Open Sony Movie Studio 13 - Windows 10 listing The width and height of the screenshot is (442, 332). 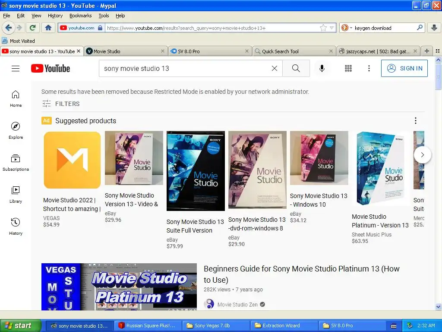(319, 177)
